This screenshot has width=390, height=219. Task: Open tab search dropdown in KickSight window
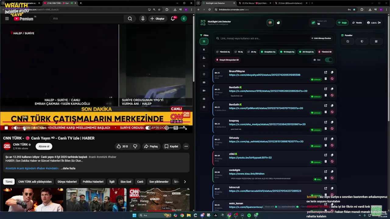coord(198,3)
